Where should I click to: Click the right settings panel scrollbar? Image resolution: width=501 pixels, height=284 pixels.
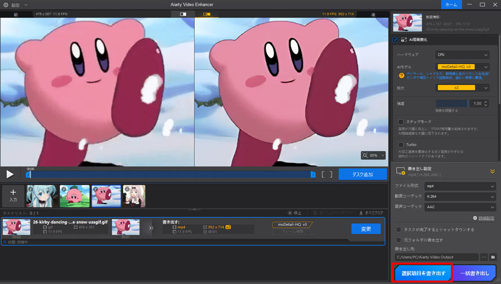click(x=499, y=70)
